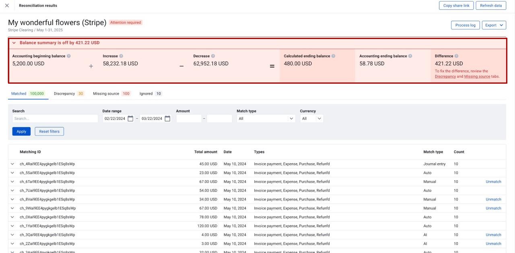The image size is (515, 253).
Task: Open calendar for start date 02/22/2024
Action: pyautogui.click(x=130, y=119)
